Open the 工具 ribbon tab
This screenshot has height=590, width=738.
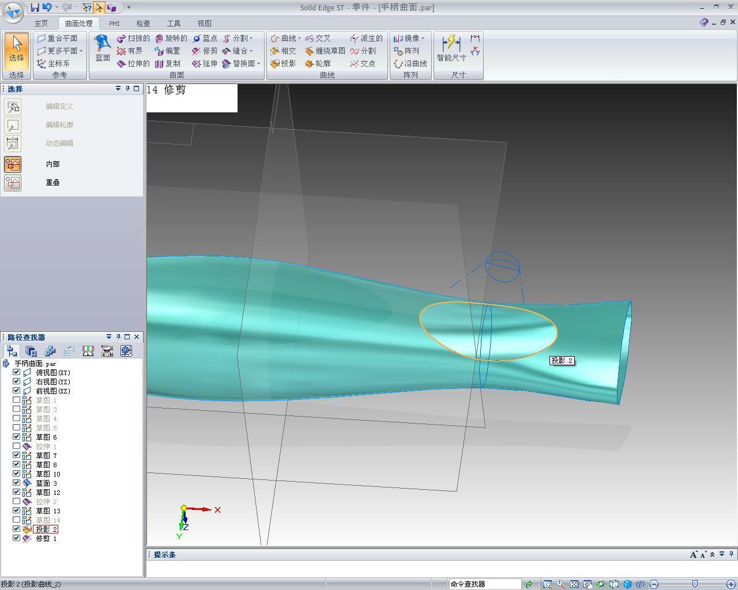[x=174, y=24]
